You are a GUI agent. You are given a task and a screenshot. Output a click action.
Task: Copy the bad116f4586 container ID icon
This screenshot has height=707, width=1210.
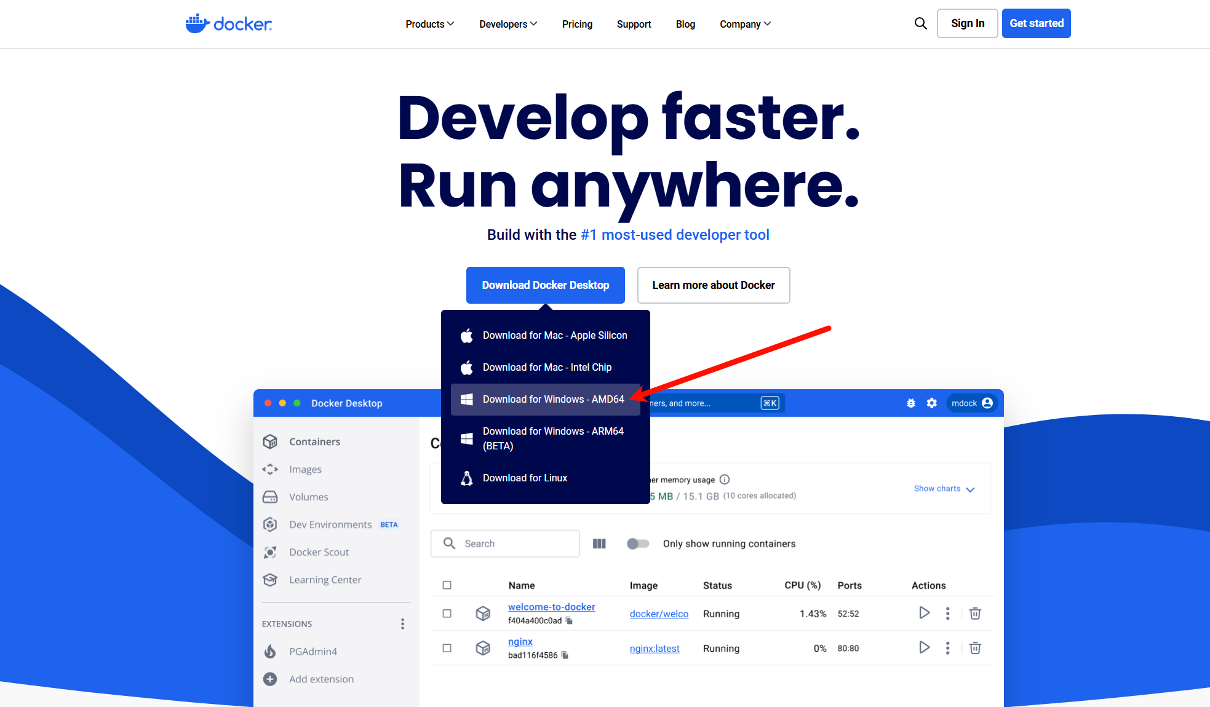[565, 655]
